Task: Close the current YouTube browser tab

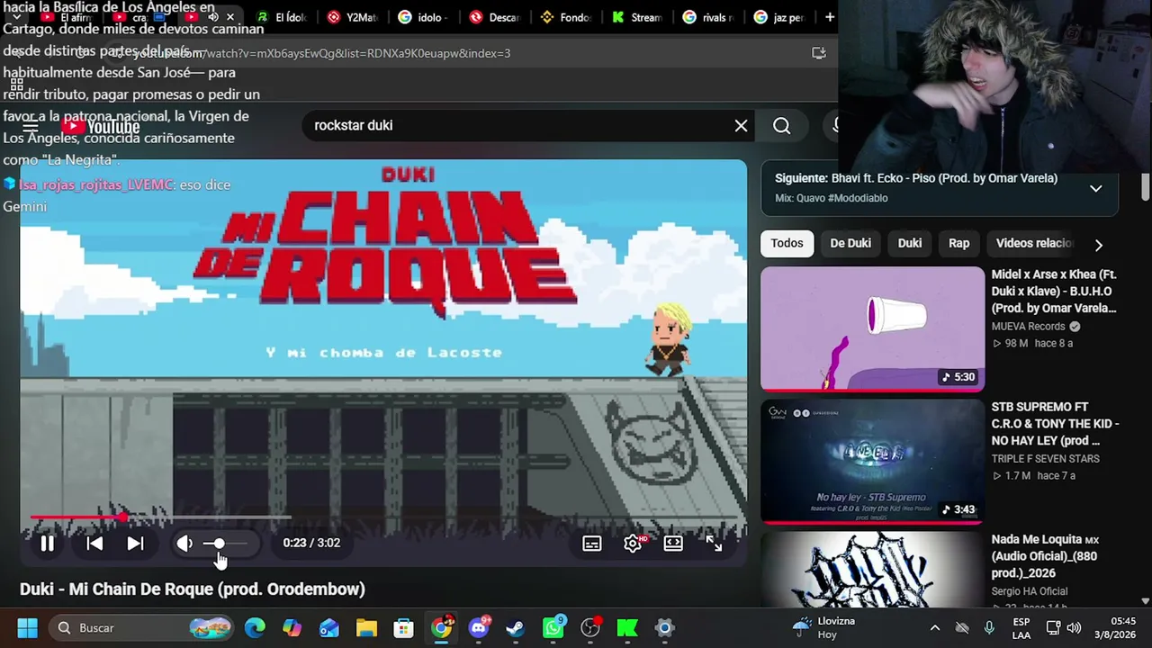Action: coord(230,17)
